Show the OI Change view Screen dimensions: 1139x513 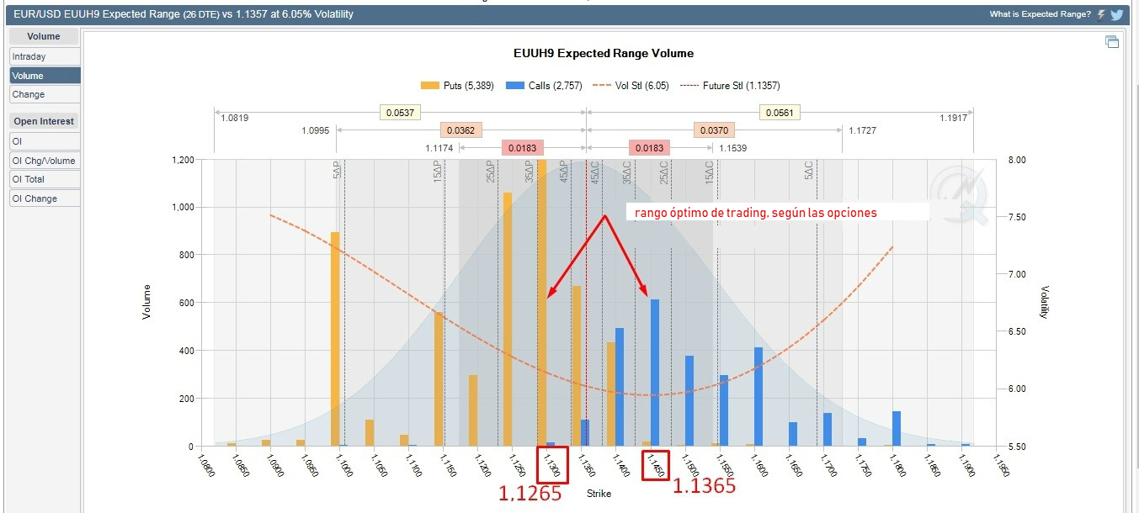45,198
